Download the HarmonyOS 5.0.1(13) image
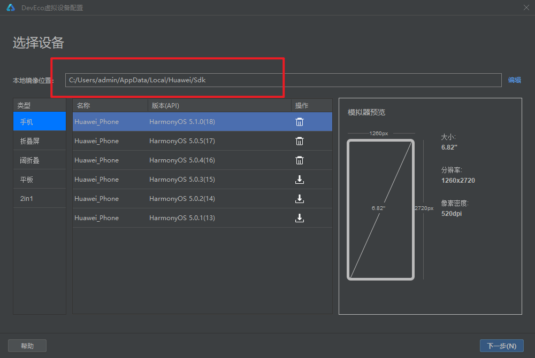This screenshot has height=358, width=535. 299,218
